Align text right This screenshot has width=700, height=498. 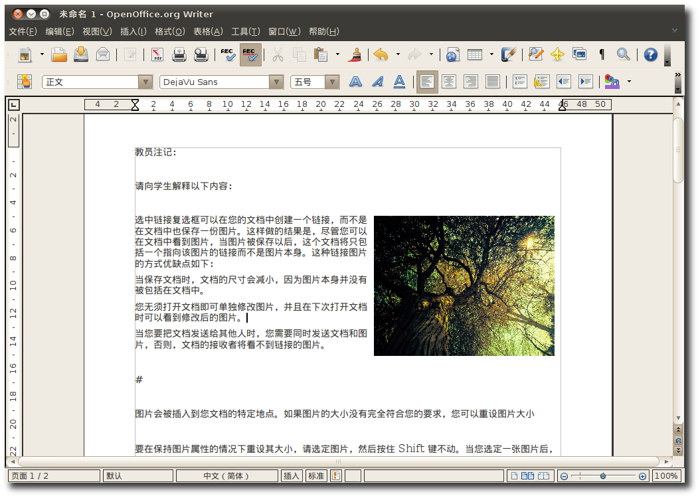coord(470,82)
